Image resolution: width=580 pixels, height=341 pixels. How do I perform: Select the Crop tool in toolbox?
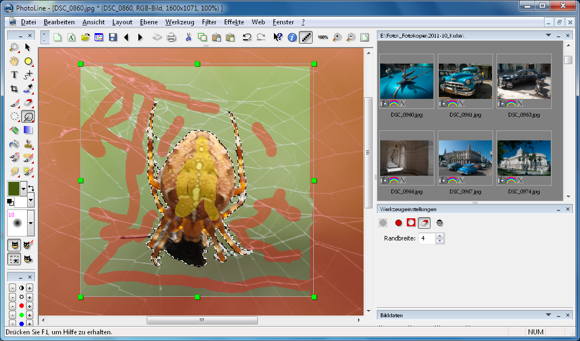pyautogui.click(x=14, y=88)
